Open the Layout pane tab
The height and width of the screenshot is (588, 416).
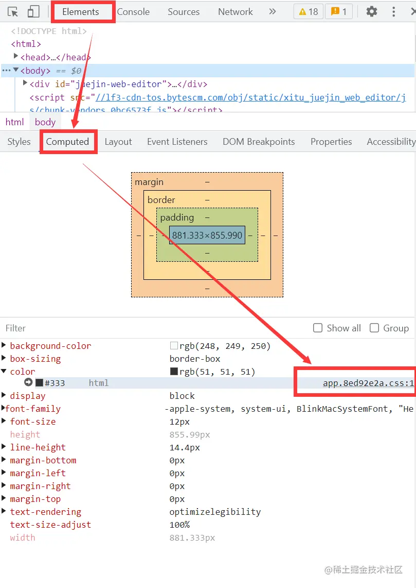[x=118, y=141]
